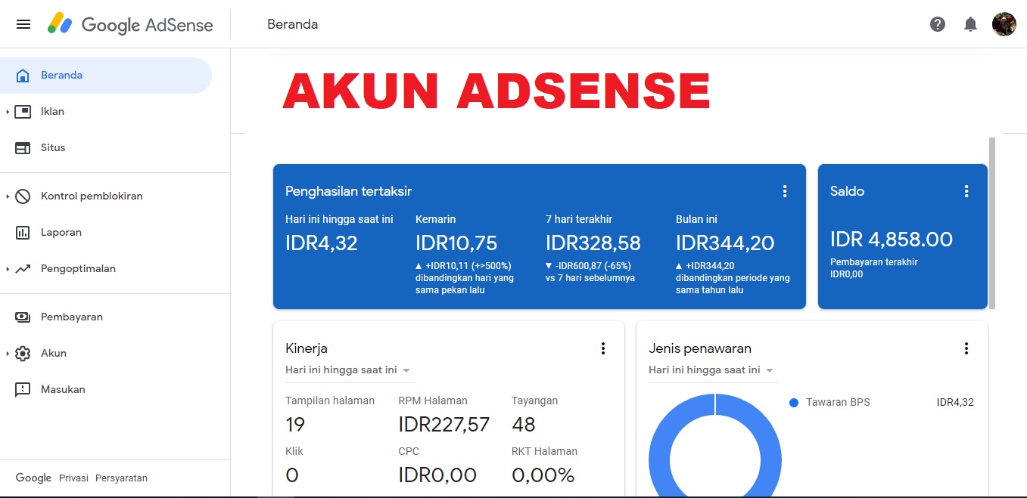
Task: Click the Iklan ads icon
Action: [23, 112]
